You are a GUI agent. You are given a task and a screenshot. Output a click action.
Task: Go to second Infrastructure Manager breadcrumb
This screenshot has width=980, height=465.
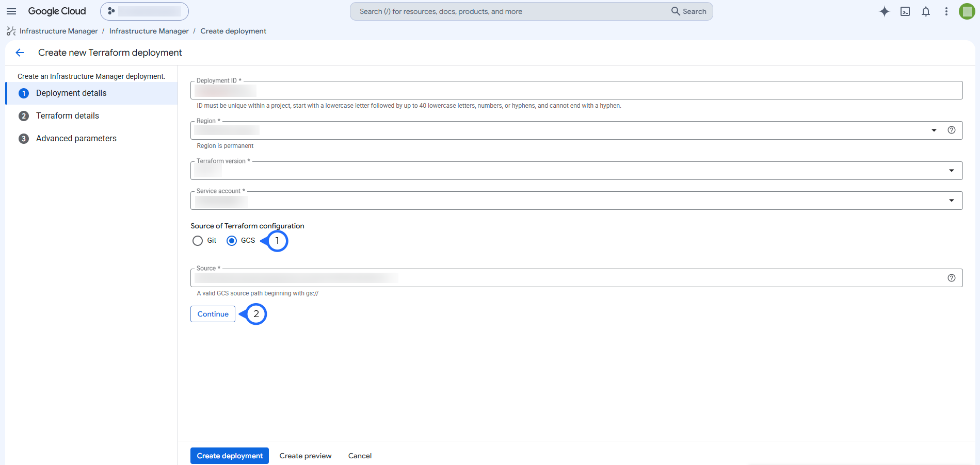click(149, 31)
